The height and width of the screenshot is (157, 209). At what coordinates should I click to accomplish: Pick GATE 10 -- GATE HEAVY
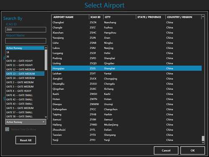(x=25, y=61)
